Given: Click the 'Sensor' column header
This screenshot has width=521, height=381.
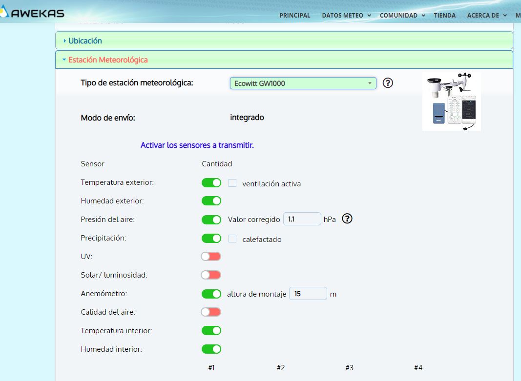Looking at the screenshot, I should click(92, 164).
